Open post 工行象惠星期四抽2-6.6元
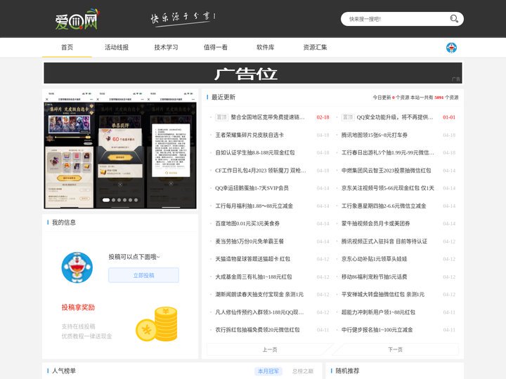Image resolution: width=506 pixels, height=379 pixels. [x=384, y=206]
